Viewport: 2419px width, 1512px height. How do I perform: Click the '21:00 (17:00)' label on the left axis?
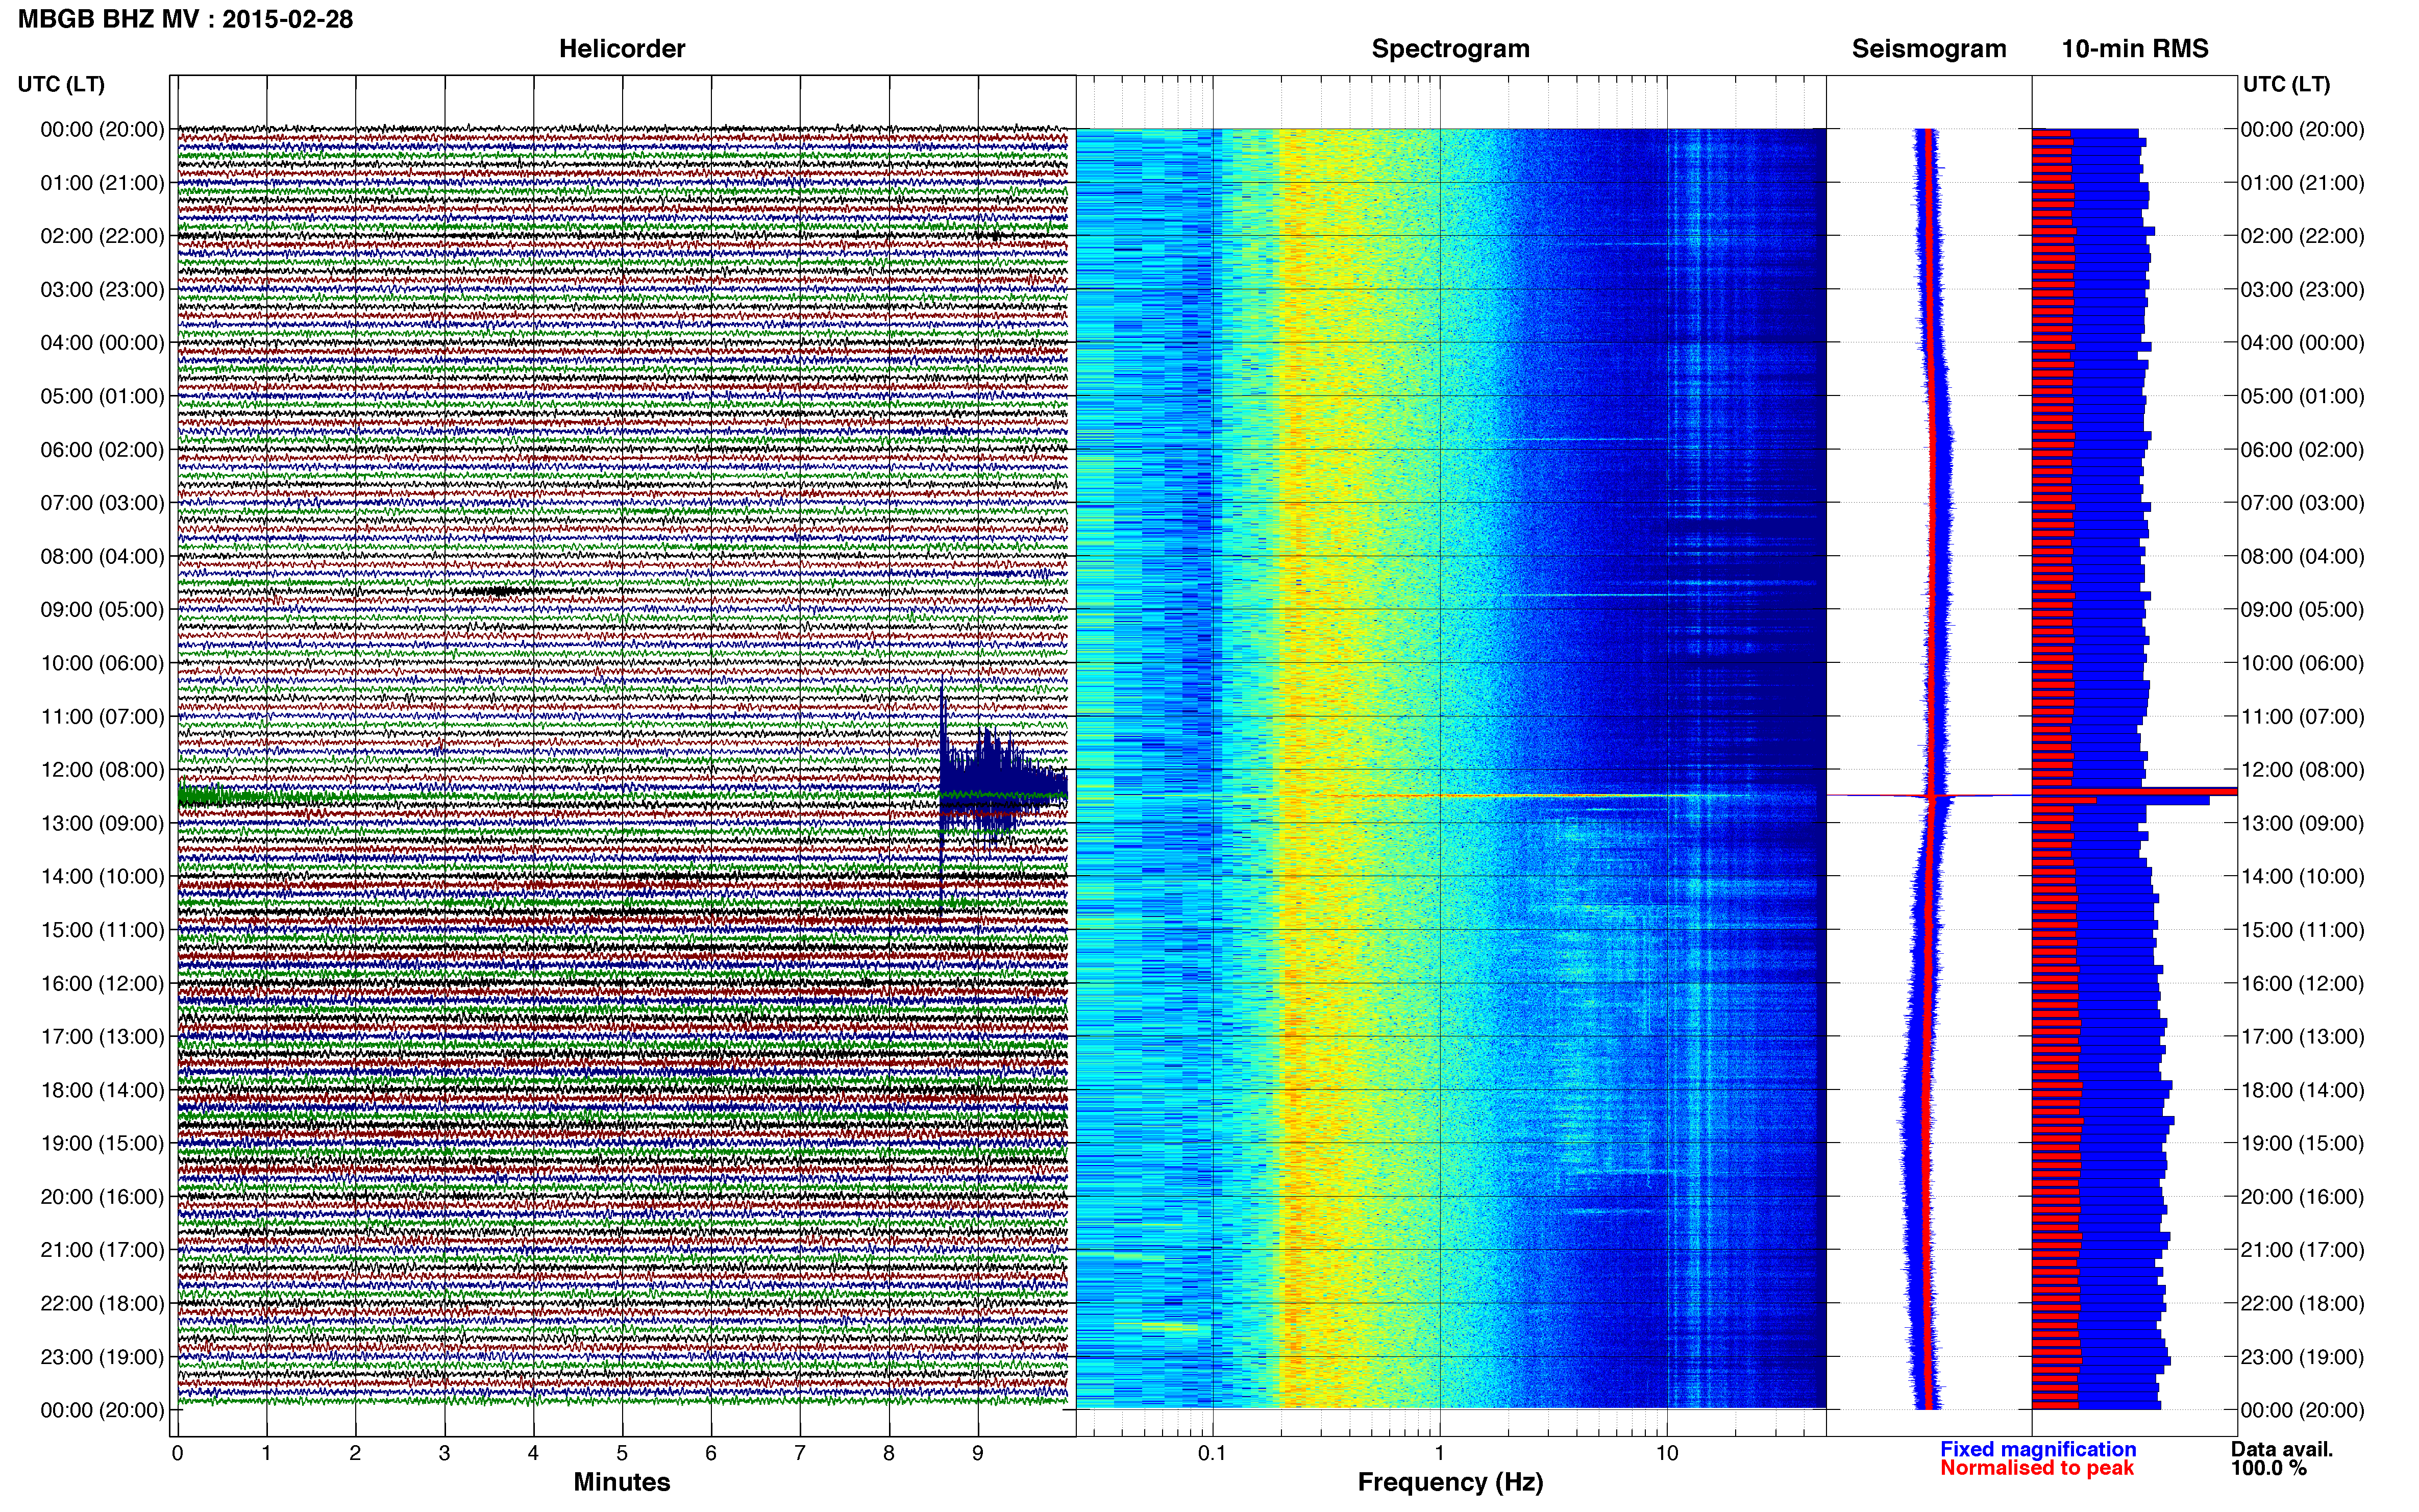click(x=102, y=1250)
